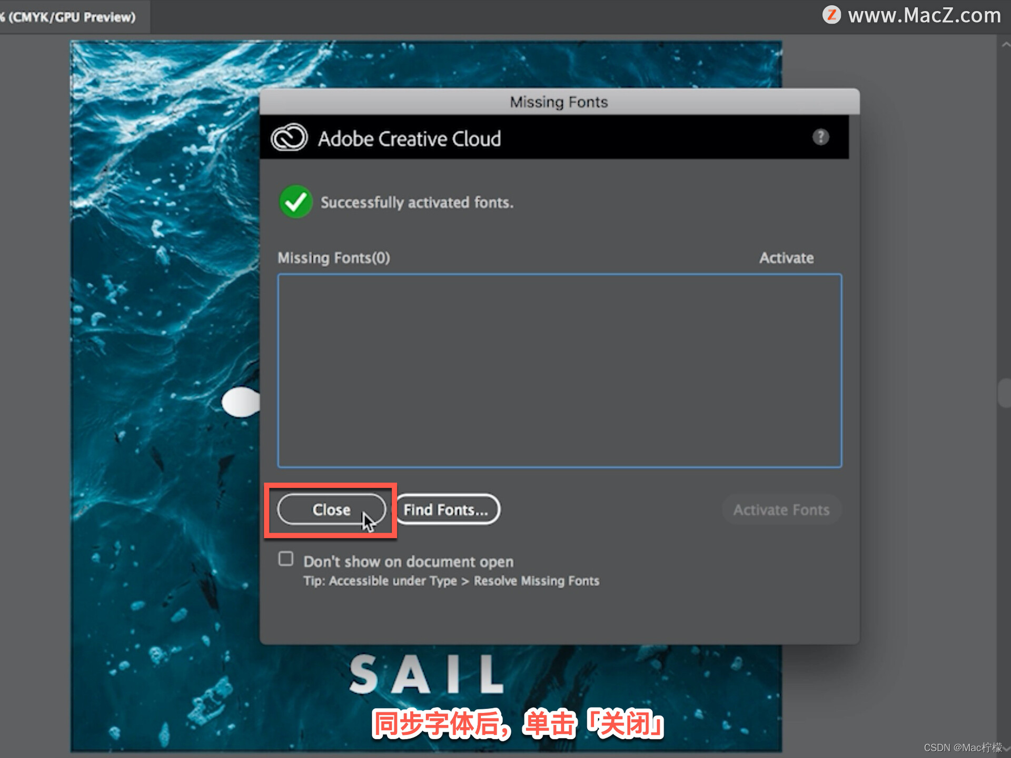1011x758 pixels.
Task: Click inside the empty Missing Fonts list
Action: click(x=559, y=371)
